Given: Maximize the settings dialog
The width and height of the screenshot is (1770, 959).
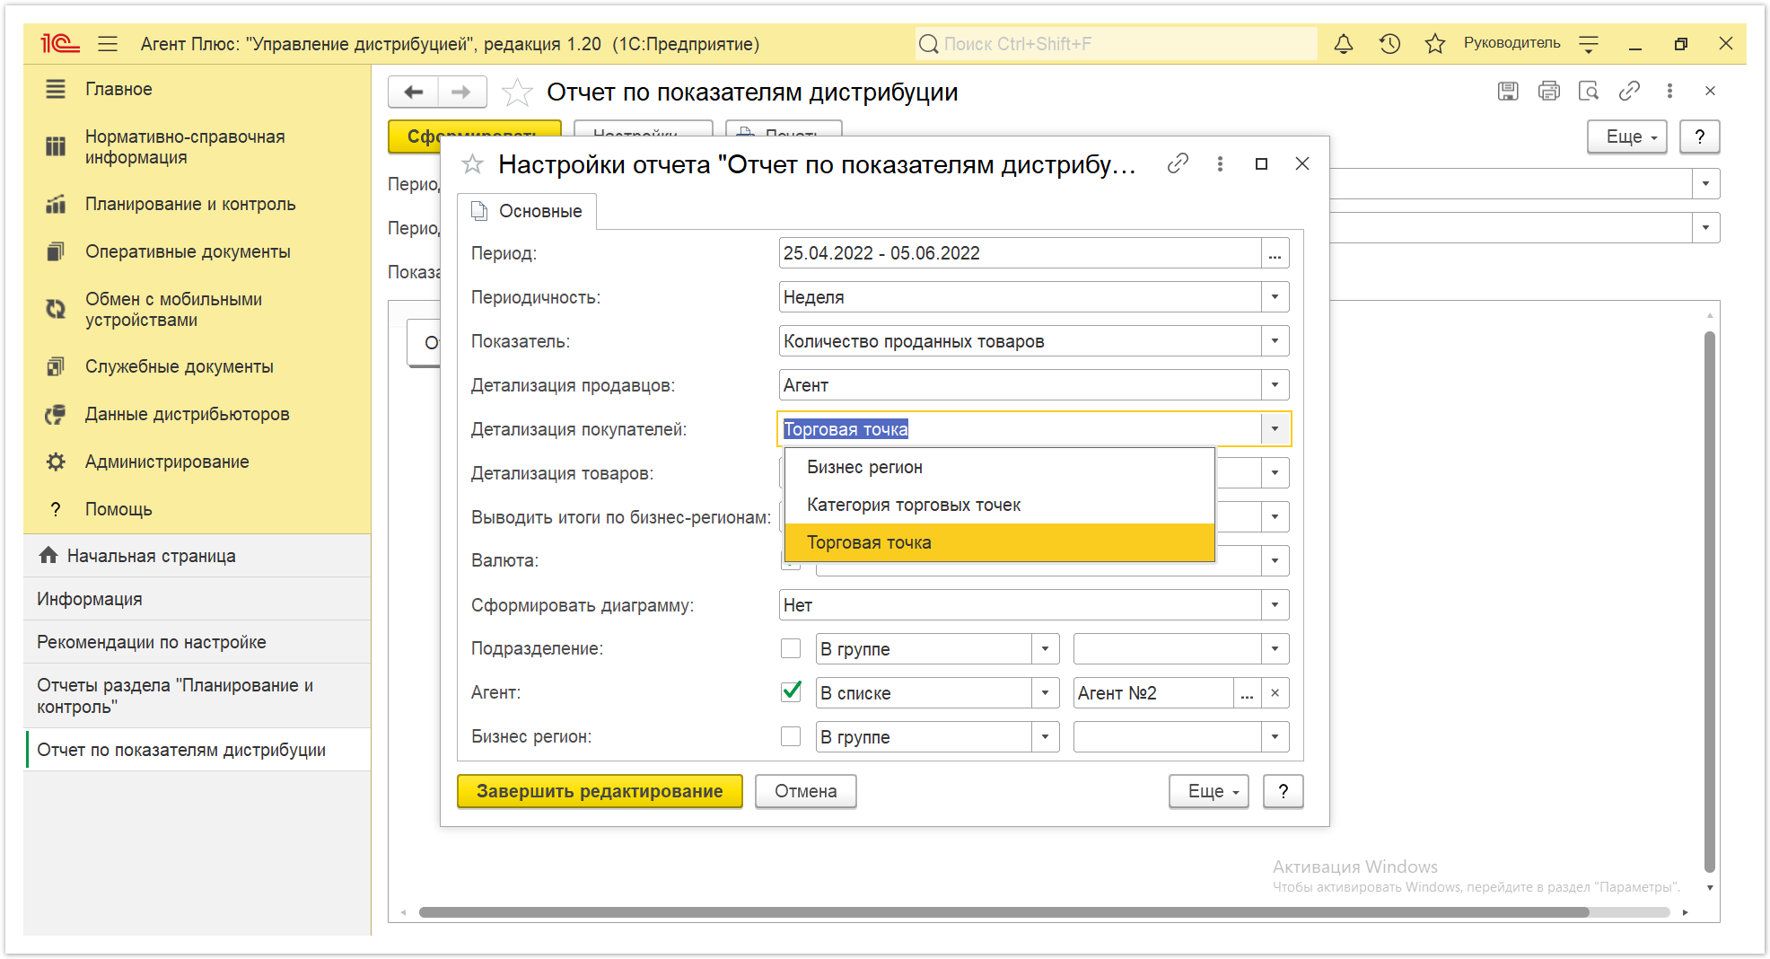Looking at the screenshot, I should (1261, 163).
